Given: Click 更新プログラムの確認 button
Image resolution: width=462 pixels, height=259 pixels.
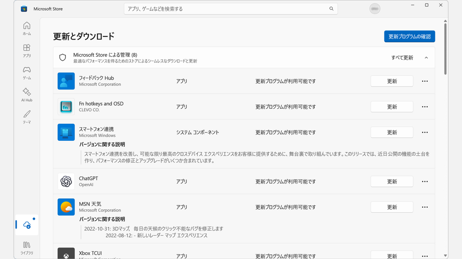Looking at the screenshot, I should (409, 36).
